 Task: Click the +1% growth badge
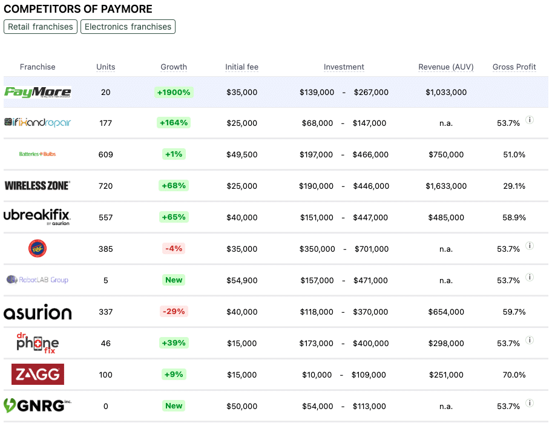click(x=174, y=154)
